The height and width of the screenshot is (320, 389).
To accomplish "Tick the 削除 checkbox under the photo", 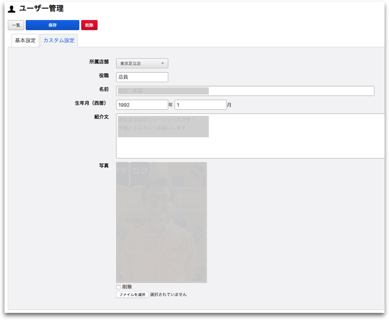I will (x=119, y=287).
